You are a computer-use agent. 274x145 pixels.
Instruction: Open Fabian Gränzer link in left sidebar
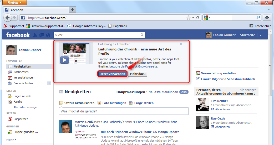click(x=30, y=50)
